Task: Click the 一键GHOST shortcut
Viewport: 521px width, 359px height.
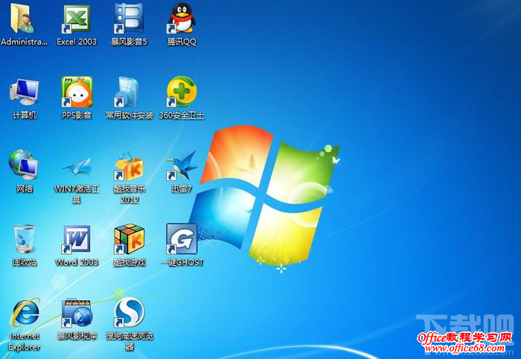Action: [182, 239]
